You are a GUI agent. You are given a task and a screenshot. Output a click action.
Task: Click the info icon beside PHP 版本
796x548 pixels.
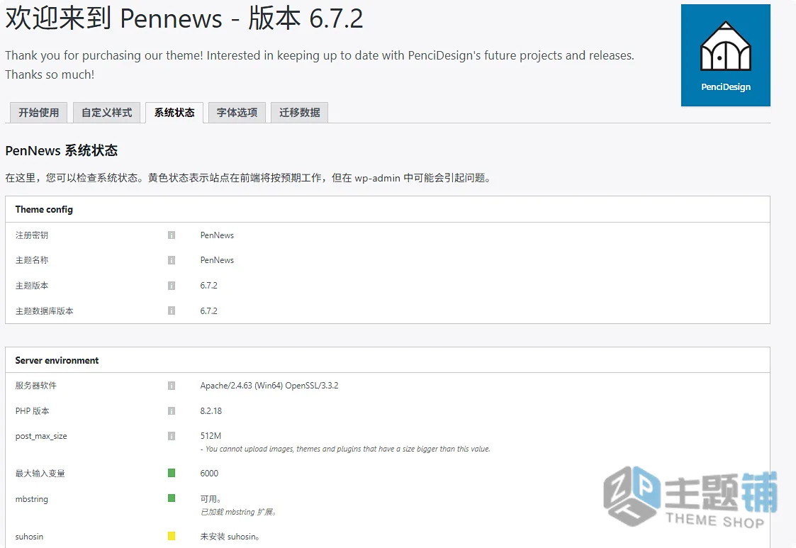(x=172, y=410)
